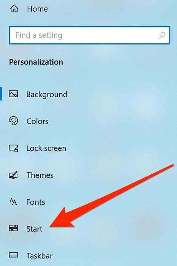Open the Themes section
The height and width of the screenshot is (266, 177).
(x=40, y=175)
